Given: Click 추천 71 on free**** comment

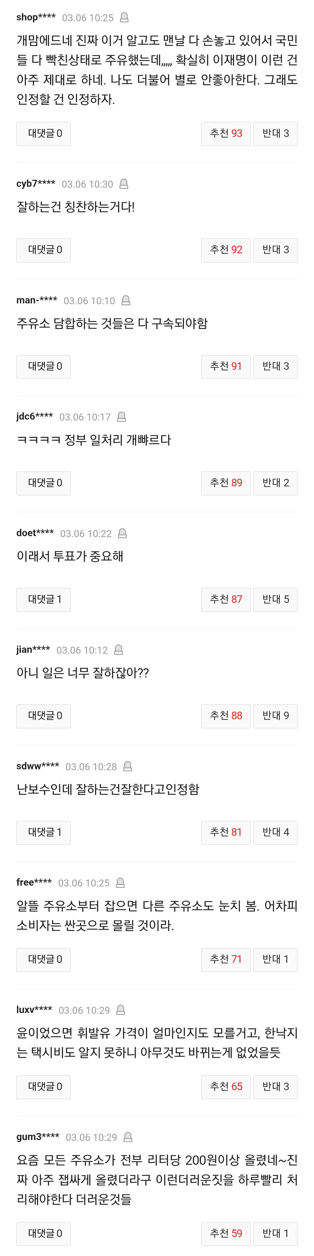Looking at the screenshot, I should (226, 960).
